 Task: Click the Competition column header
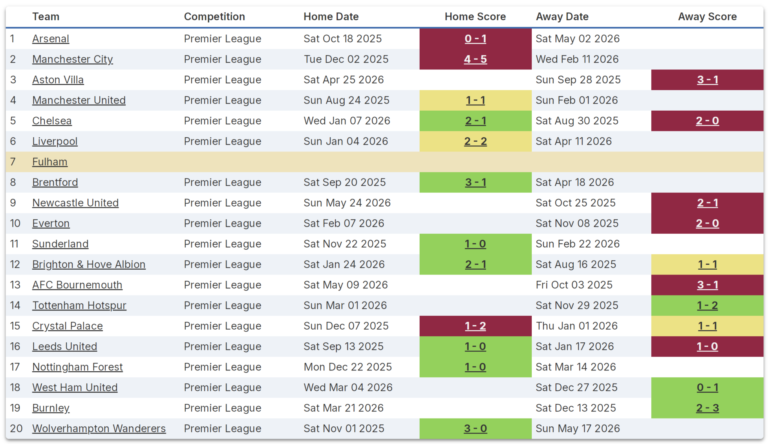pos(214,16)
